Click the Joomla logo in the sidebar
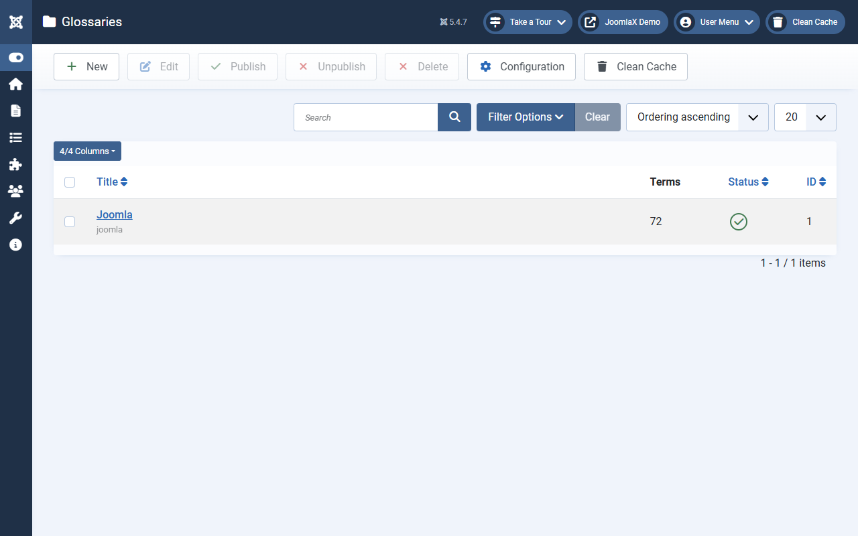The height and width of the screenshot is (536, 858). [x=16, y=21]
